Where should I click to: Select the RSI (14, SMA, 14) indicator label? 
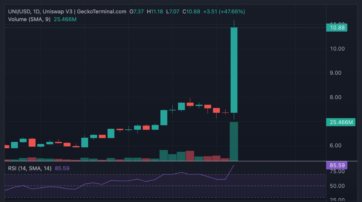pyautogui.click(x=30, y=168)
